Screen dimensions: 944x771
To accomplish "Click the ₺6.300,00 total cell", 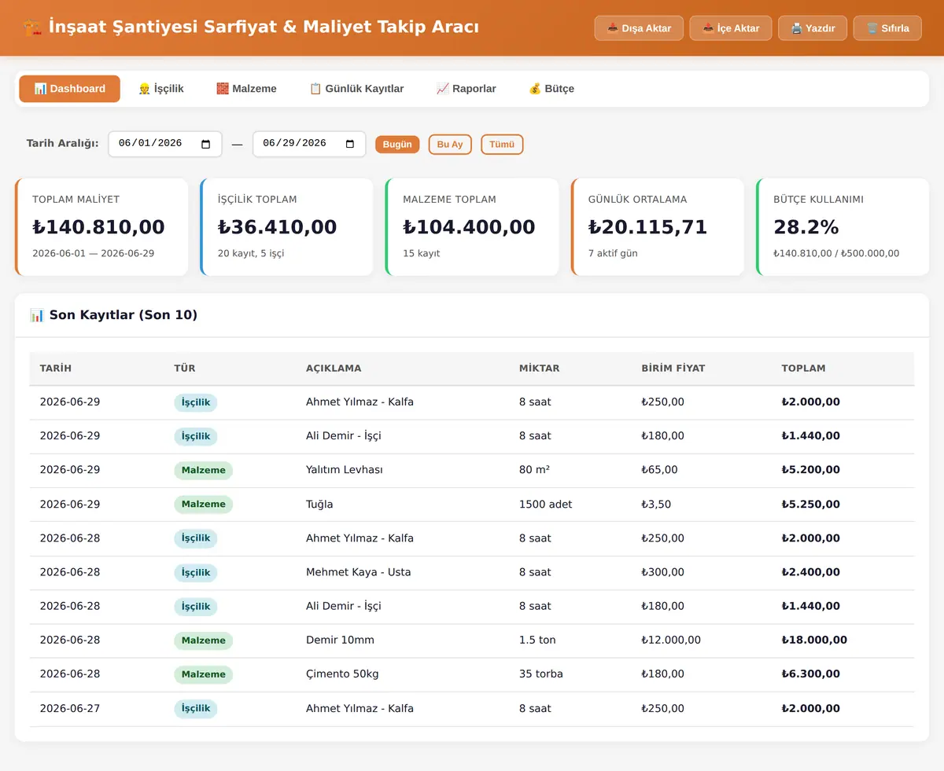I will coord(811,674).
